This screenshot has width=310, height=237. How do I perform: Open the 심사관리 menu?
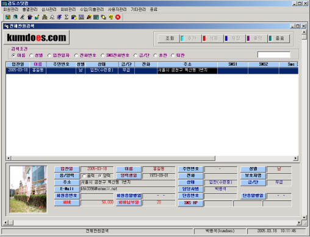tap(49, 10)
